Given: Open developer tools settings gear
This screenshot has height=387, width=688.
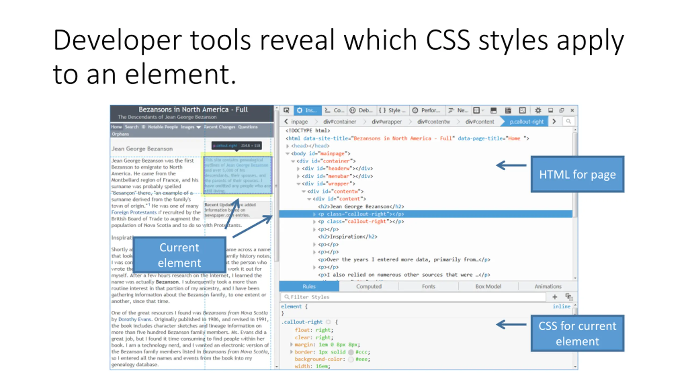Looking at the screenshot, I should (538, 110).
